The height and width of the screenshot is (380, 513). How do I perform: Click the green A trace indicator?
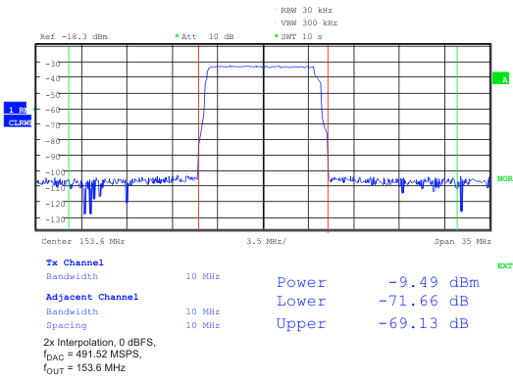pos(500,78)
